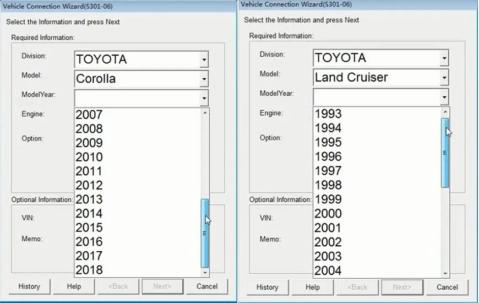This screenshot has width=479, height=303.
Task: Click the scrollbar thumb in Corolla year list
Action: (x=205, y=233)
